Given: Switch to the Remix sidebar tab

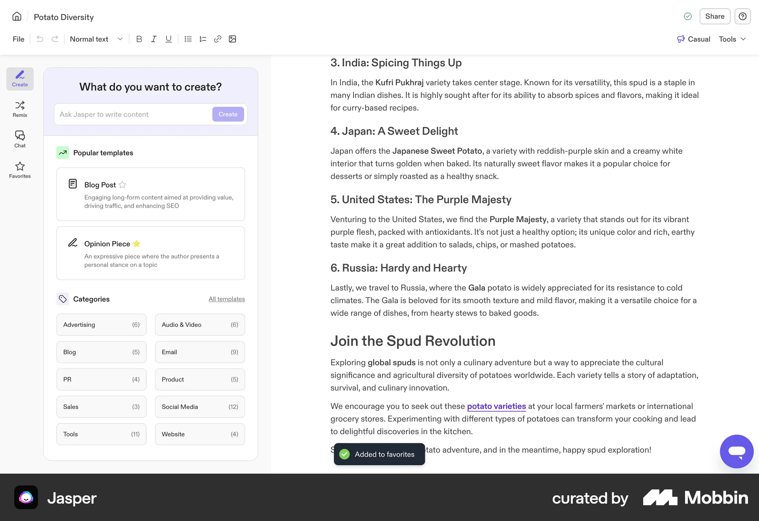Looking at the screenshot, I should (x=20, y=109).
